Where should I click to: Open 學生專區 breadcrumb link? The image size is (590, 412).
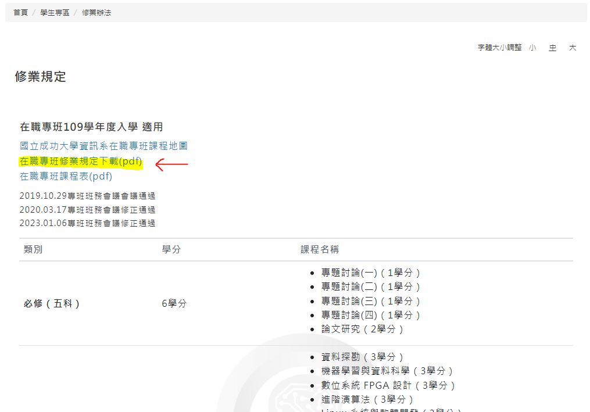pos(55,13)
